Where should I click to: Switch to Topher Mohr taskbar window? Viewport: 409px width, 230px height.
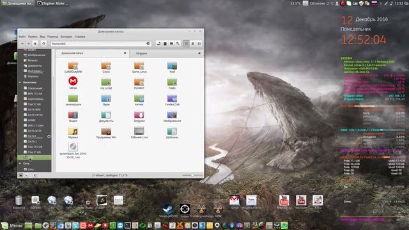pyautogui.click(x=52, y=3)
